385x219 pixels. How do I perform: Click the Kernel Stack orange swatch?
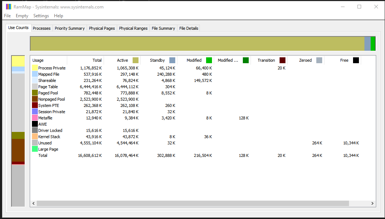coord(35,136)
